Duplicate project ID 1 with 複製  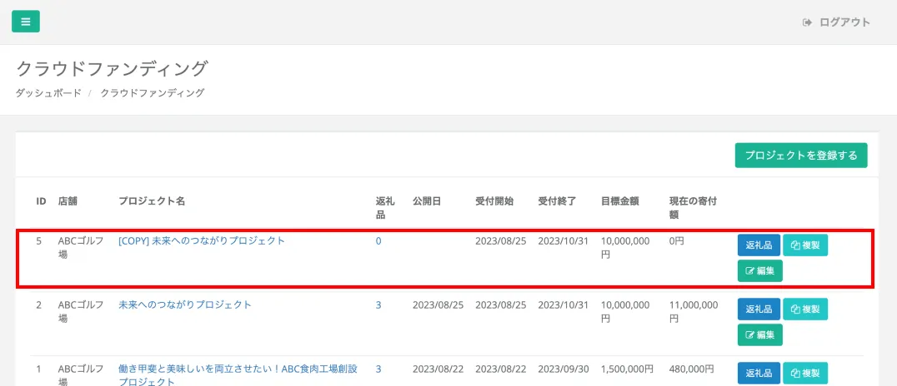pyautogui.click(x=804, y=374)
